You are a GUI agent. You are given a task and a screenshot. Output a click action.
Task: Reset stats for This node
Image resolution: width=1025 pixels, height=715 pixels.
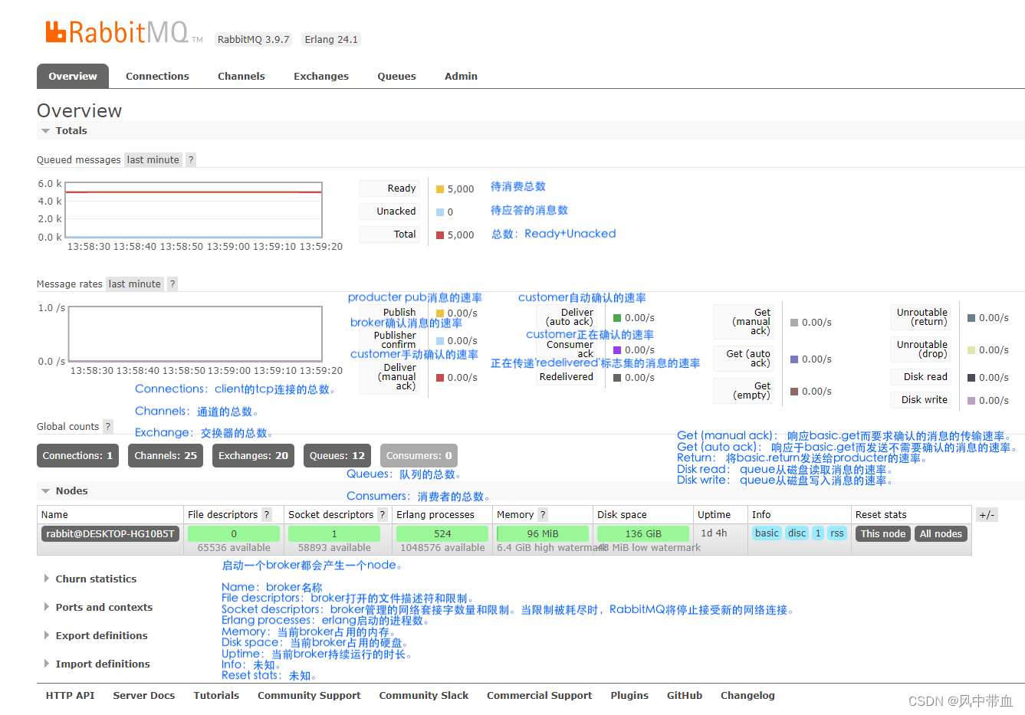coord(883,533)
